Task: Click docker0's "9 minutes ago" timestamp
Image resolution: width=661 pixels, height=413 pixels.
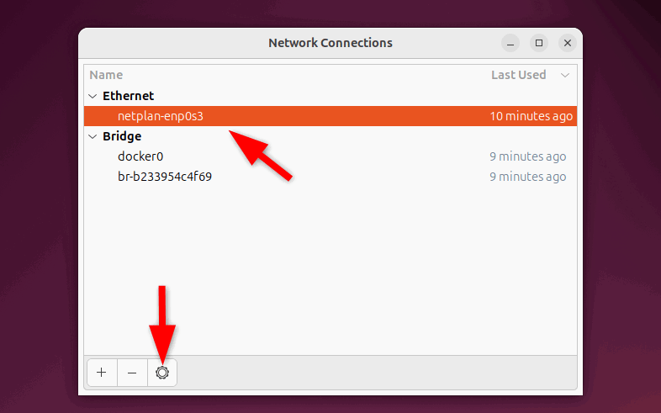Action: (527, 156)
